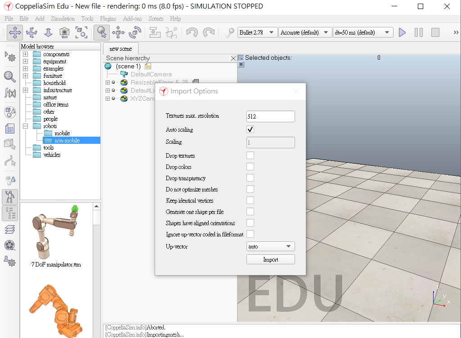
Task: Expand the equipment folder in Model browser
Action: (x=26, y=62)
